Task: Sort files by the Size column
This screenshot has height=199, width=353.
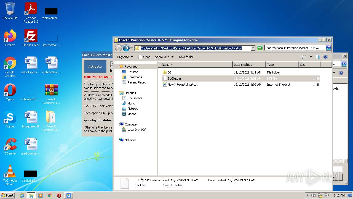Action: pos(310,65)
